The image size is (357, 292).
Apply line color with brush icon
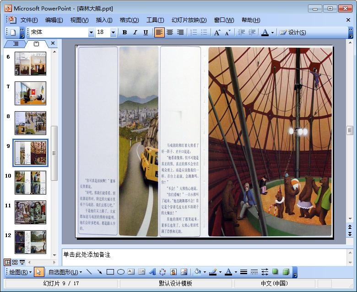pyautogui.click(x=213, y=272)
